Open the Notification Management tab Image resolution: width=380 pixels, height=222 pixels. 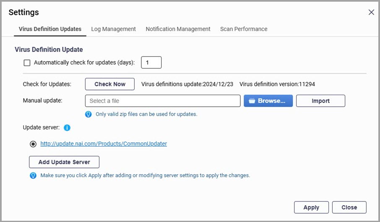tap(178, 29)
